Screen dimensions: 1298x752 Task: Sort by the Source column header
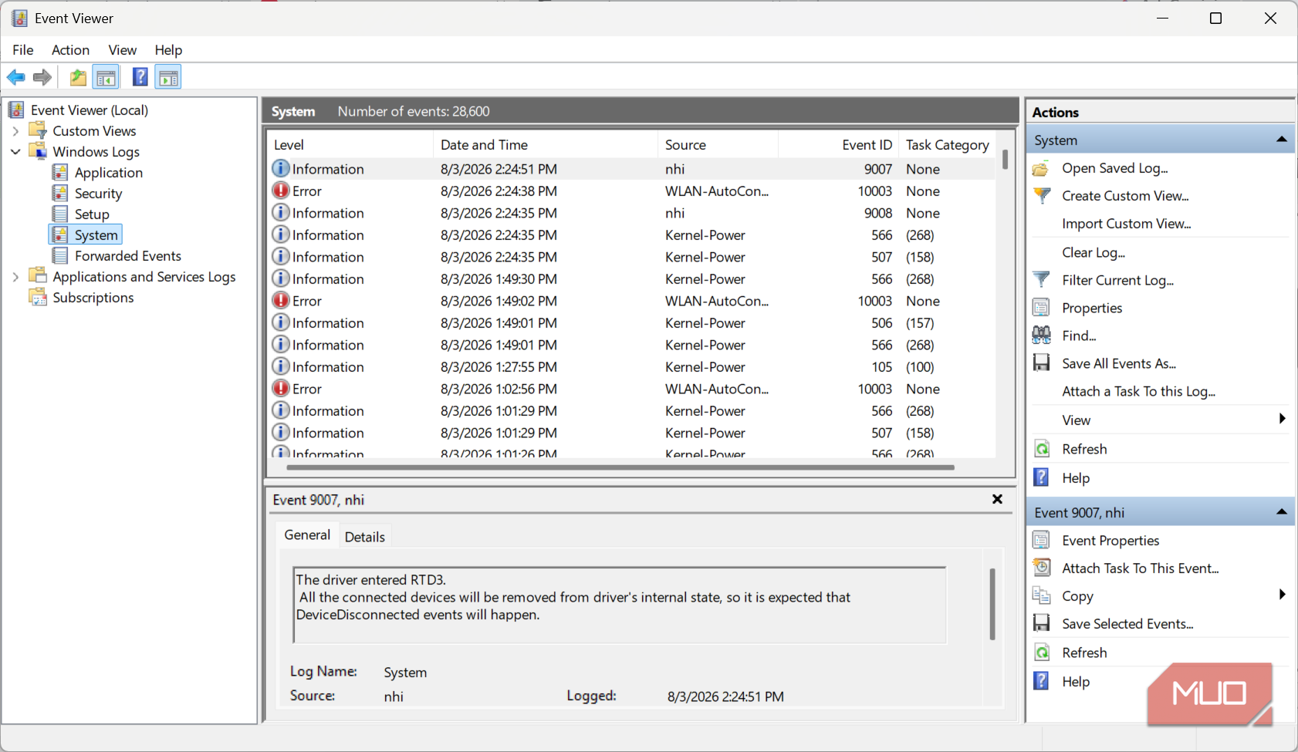[x=718, y=145]
